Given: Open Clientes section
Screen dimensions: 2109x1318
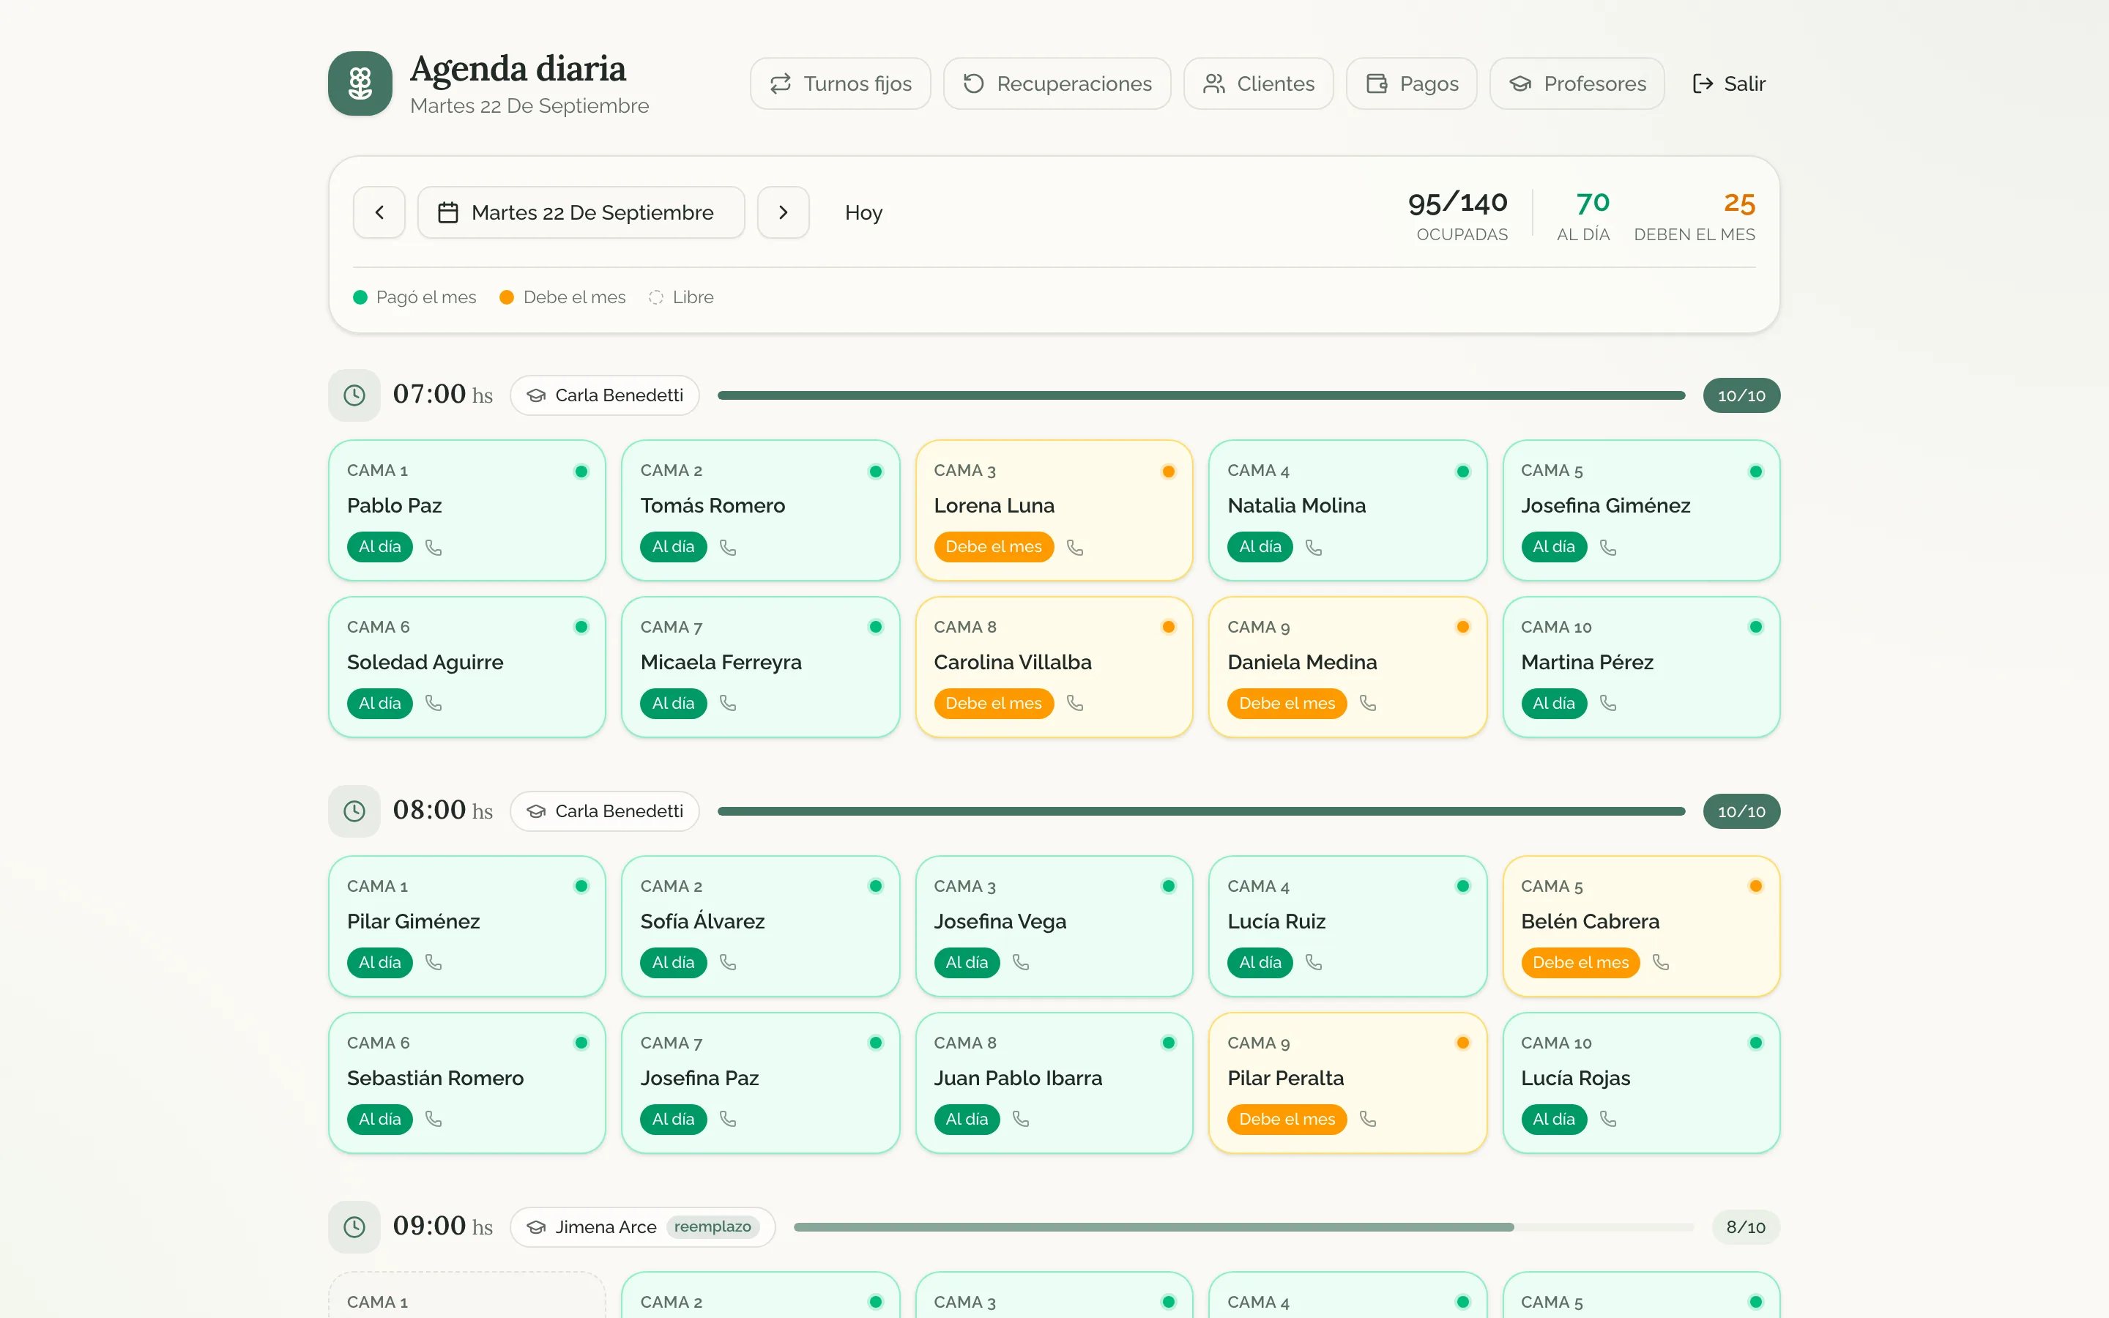Looking at the screenshot, I should coord(1258,83).
